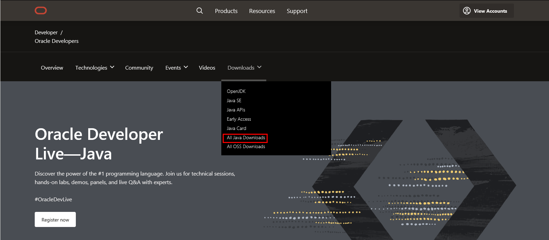Image resolution: width=549 pixels, height=240 pixels.
Task: Click the View Accounts button
Action: coord(487,11)
